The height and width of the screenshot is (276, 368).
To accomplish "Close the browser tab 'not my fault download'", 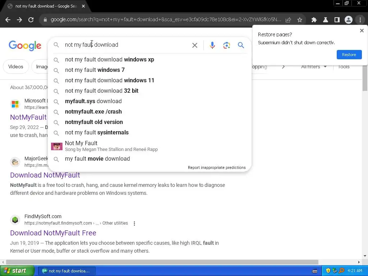I will 83,6.
